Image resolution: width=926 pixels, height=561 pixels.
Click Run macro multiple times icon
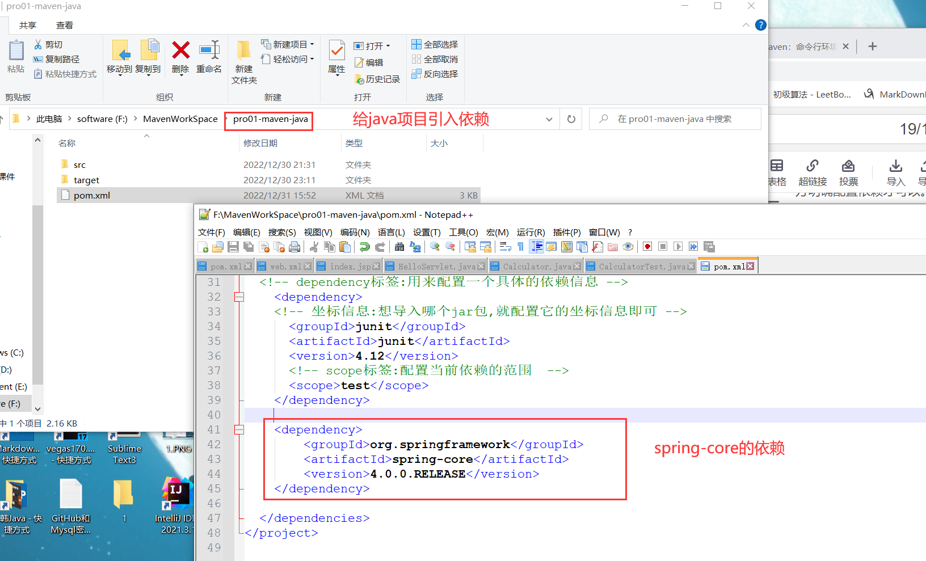pyautogui.click(x=693, y=247)
